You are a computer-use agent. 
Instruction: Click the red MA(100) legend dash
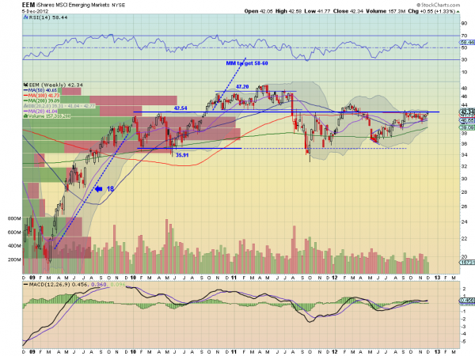pyautogui.click(x=26, y=96)
